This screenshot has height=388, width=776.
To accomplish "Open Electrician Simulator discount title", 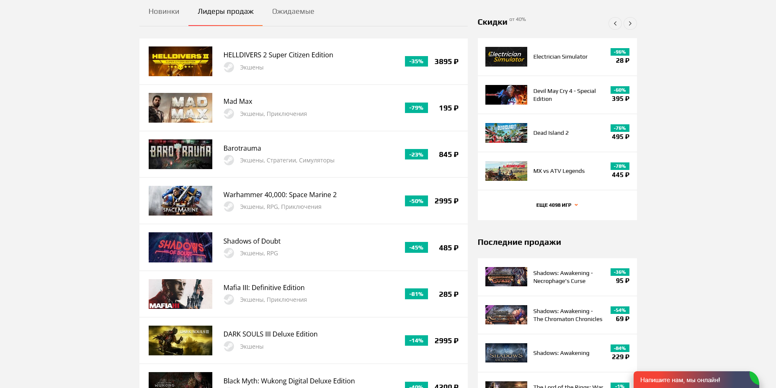I will pyautogui.click(x=560, y=57).
